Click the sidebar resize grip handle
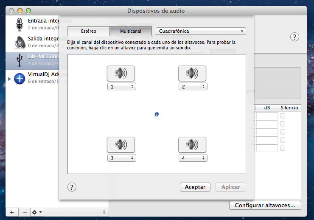The height and width of the screenshot is (220, 314). tap(104, 212)
